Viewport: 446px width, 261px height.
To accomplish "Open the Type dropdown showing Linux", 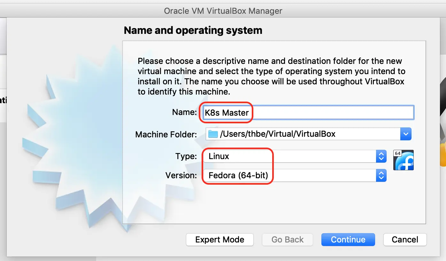I will (288, 156).
